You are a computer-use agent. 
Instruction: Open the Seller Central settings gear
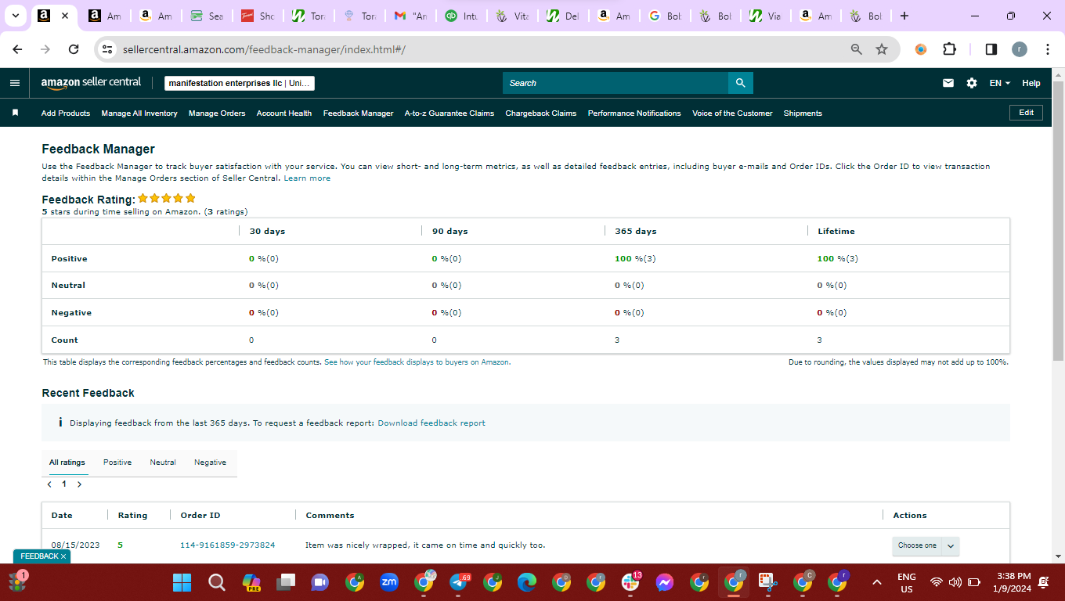pyautogui.click(x=972, y=83)
